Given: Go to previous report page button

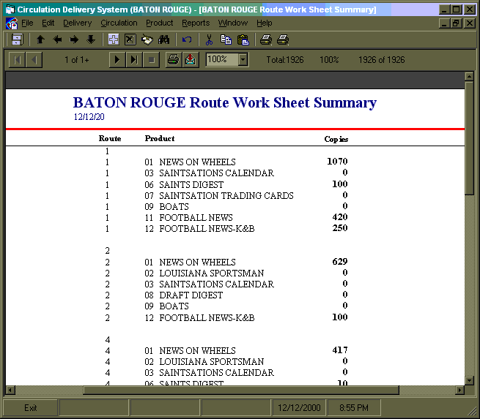Looking at the screenshot, I should pos(34,59).
